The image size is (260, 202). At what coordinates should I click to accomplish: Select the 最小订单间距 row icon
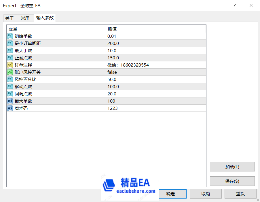pos(10,43)
